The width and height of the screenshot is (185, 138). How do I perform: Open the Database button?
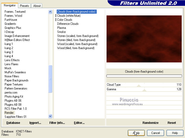(x=13, y=123)
